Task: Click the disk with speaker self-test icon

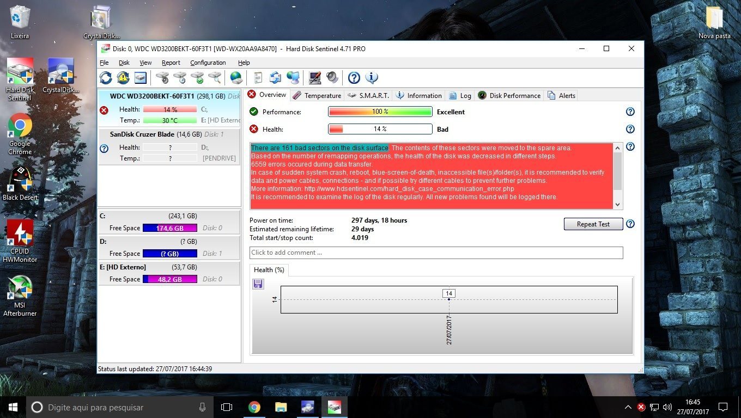Action: coord(162,78)
